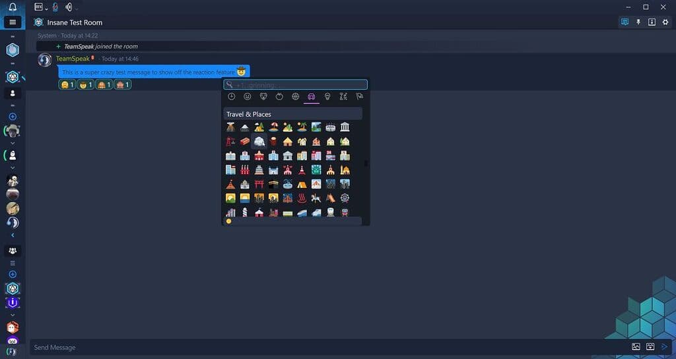Toggle the chat panel icon in header
Image resolution: width=676 pixels, height=359 pixels.
(x=625, y=22)
